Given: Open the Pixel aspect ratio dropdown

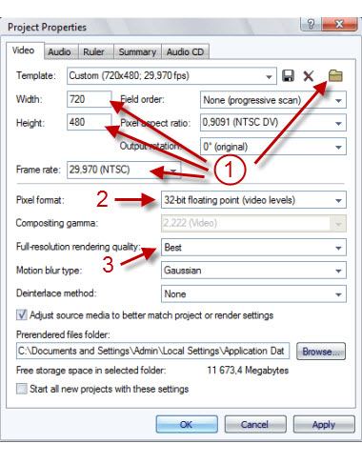Looking at the screenshot, I should pyautogui.click(x=273, y=123).
